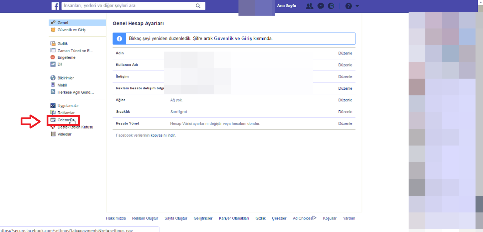The image size is (483, 232).
Task: Open Destek Gelen Kutusu in sidebar
Action: [75, 127]
